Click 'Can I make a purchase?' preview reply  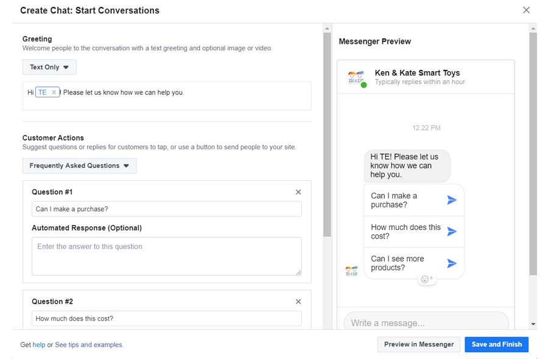[x=414, y=200]
